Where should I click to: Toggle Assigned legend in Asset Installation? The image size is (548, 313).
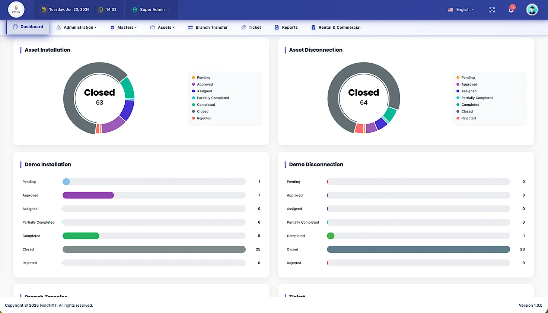coord(202,91)
